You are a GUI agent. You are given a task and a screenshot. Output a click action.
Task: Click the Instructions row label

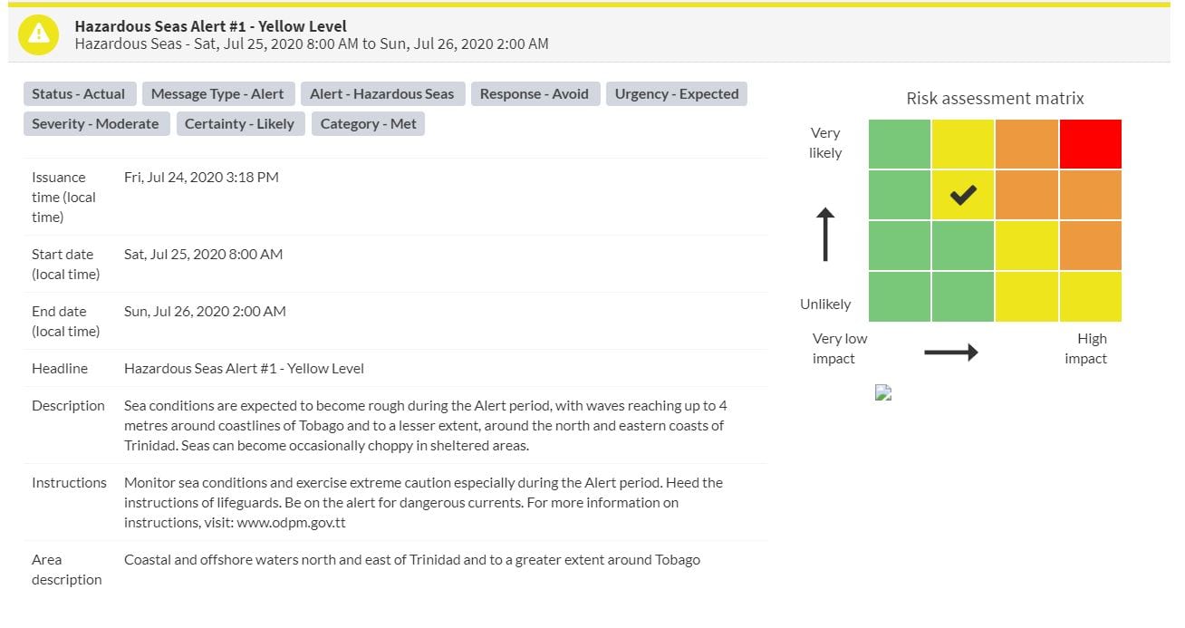[69, 483]
